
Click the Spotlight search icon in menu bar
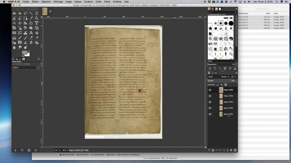[277, 2]
